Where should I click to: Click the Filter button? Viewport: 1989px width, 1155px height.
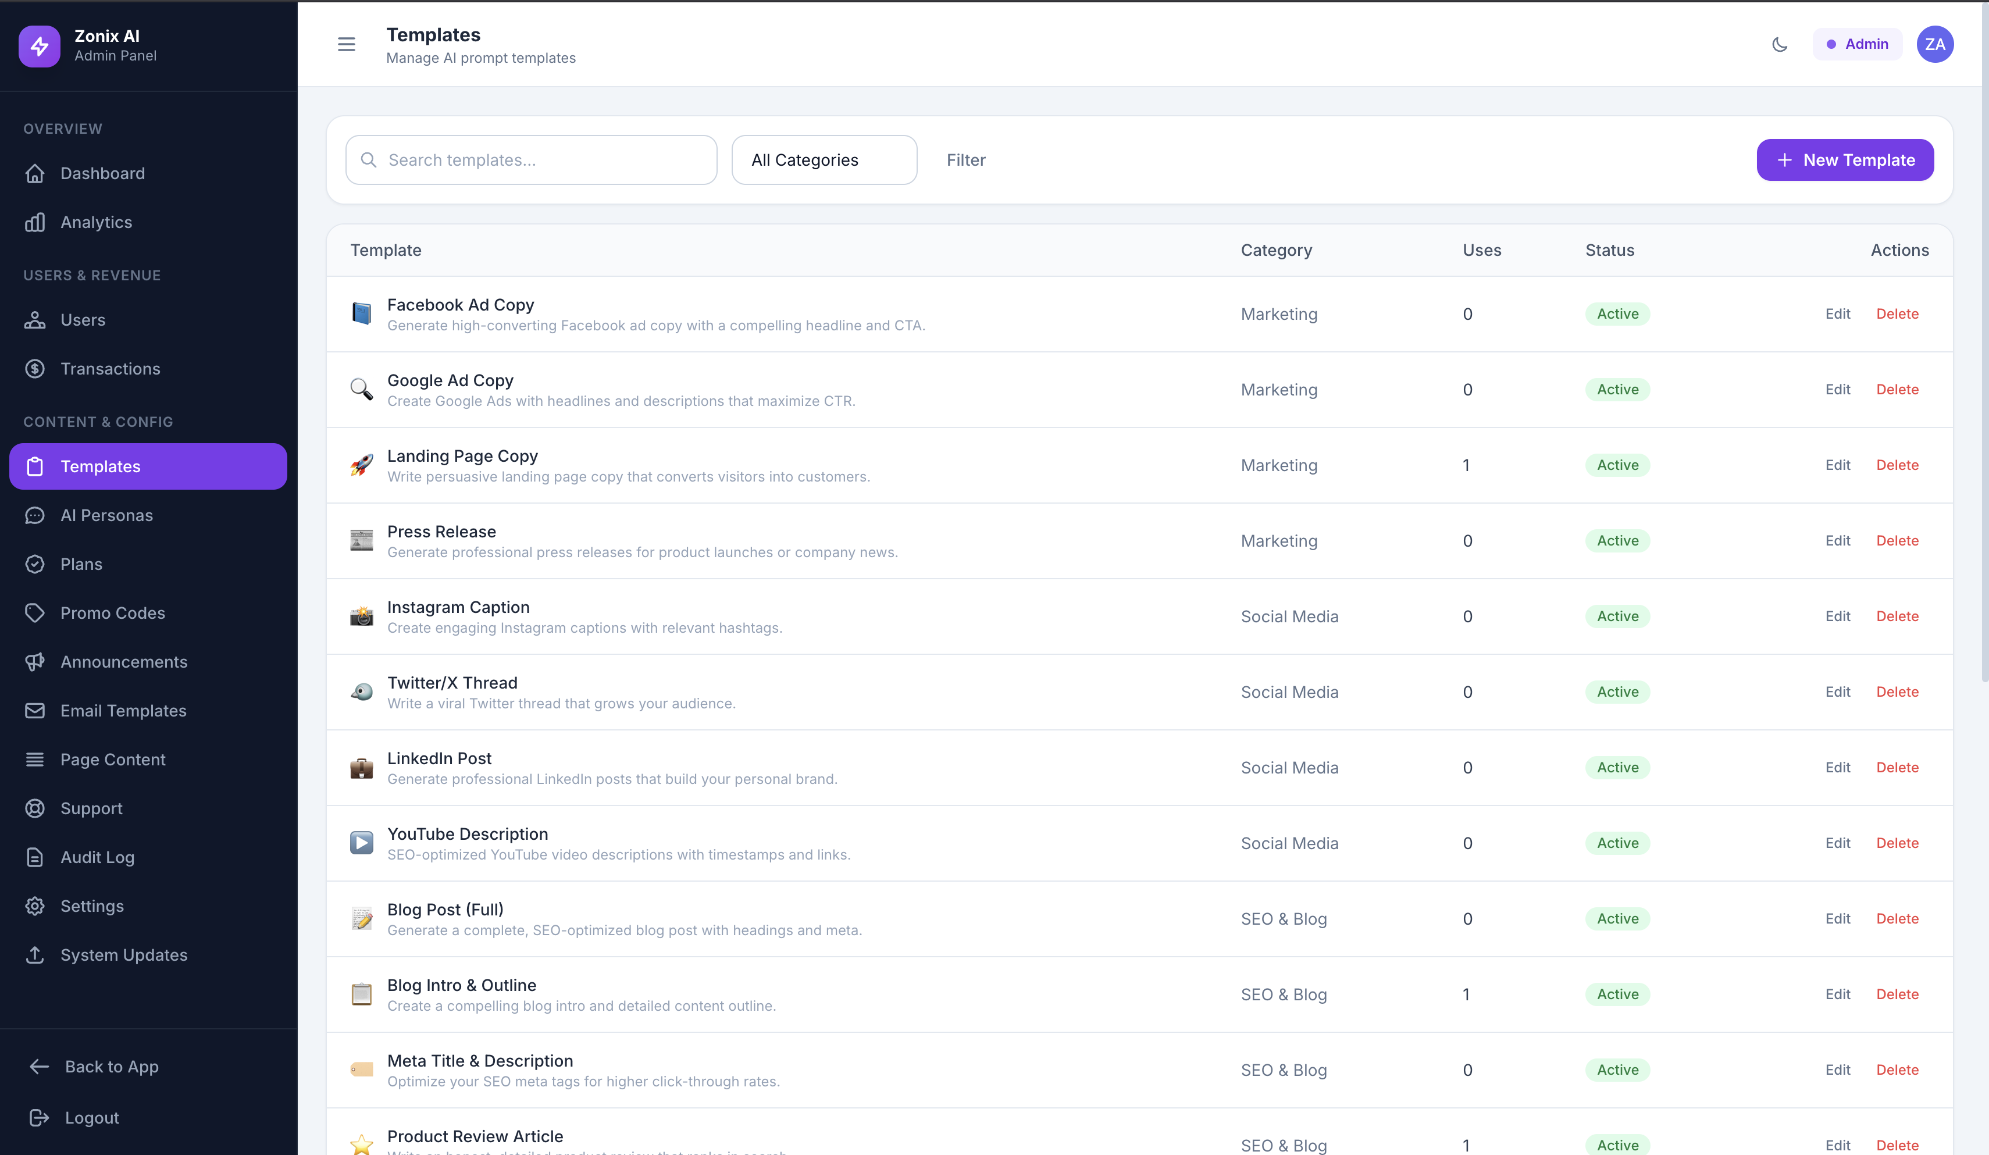pos(966,161)
